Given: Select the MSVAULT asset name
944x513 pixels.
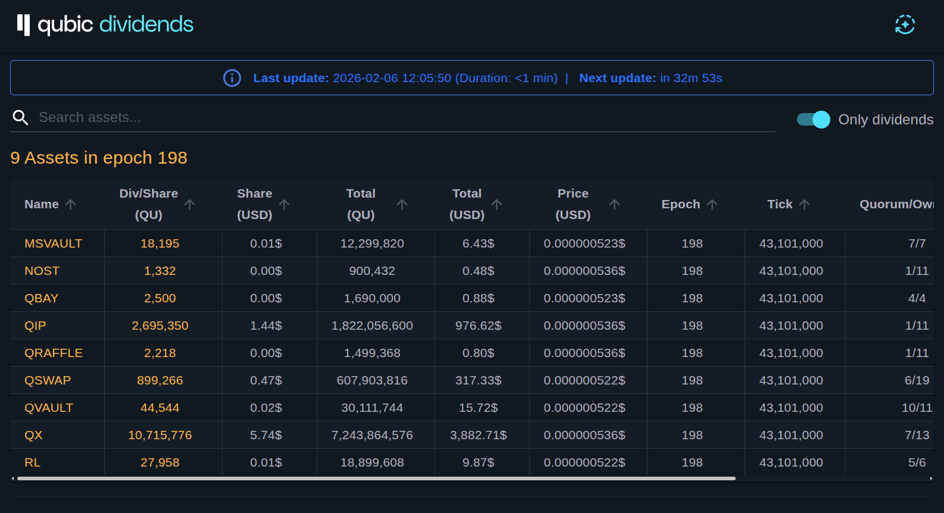Looking at the screenshot, I should (x=54, y=243).
